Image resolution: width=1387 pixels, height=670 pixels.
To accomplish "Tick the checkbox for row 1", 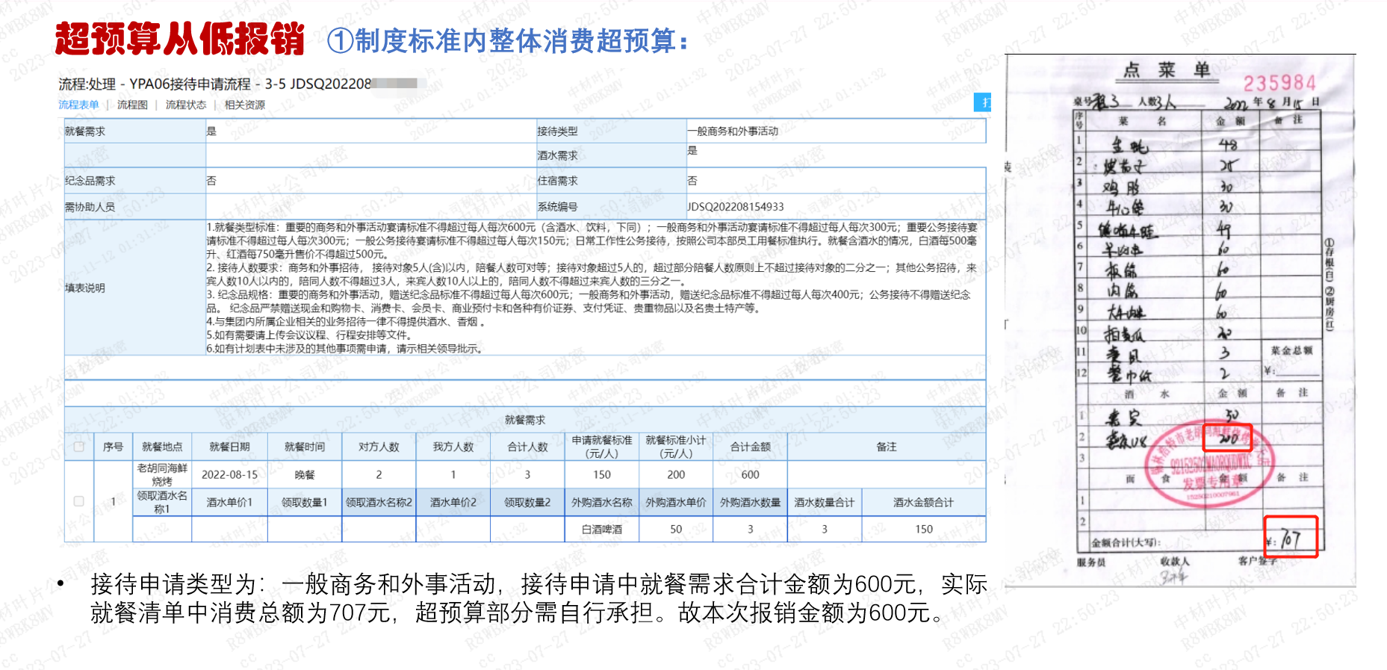I will (x=78, y=501).
